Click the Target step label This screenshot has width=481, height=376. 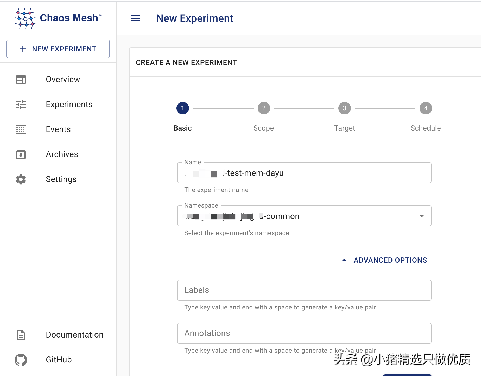(345, 128)
